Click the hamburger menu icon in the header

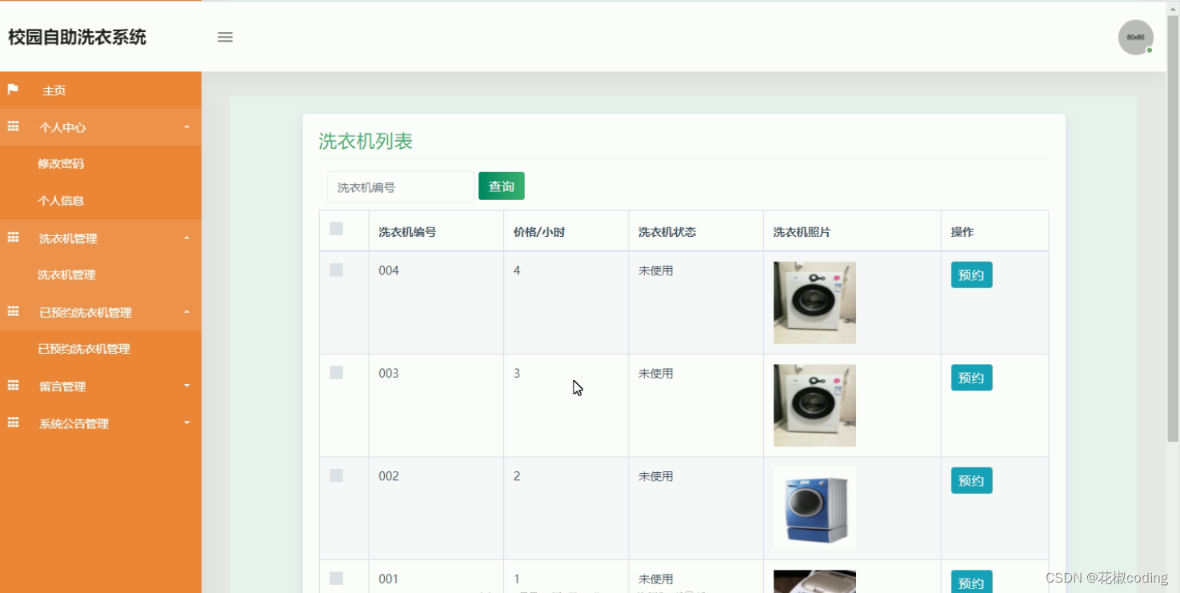pos(225,37)
